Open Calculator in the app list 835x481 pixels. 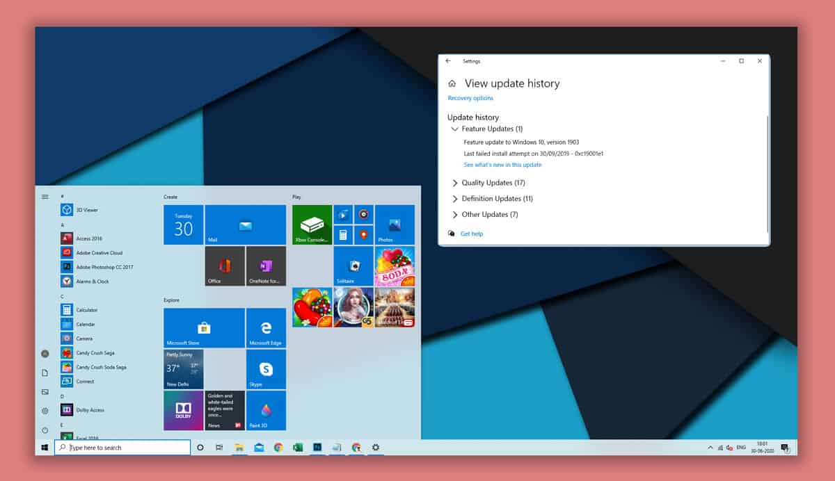click(80, 310)
